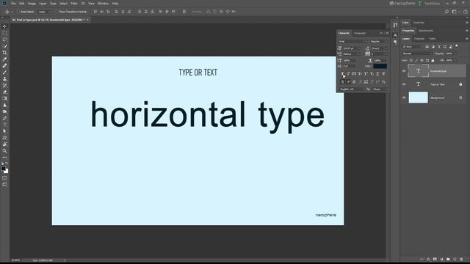Open the font family dropdown (Arial)
Screen dimensions: 470x264
coord(352,42)
